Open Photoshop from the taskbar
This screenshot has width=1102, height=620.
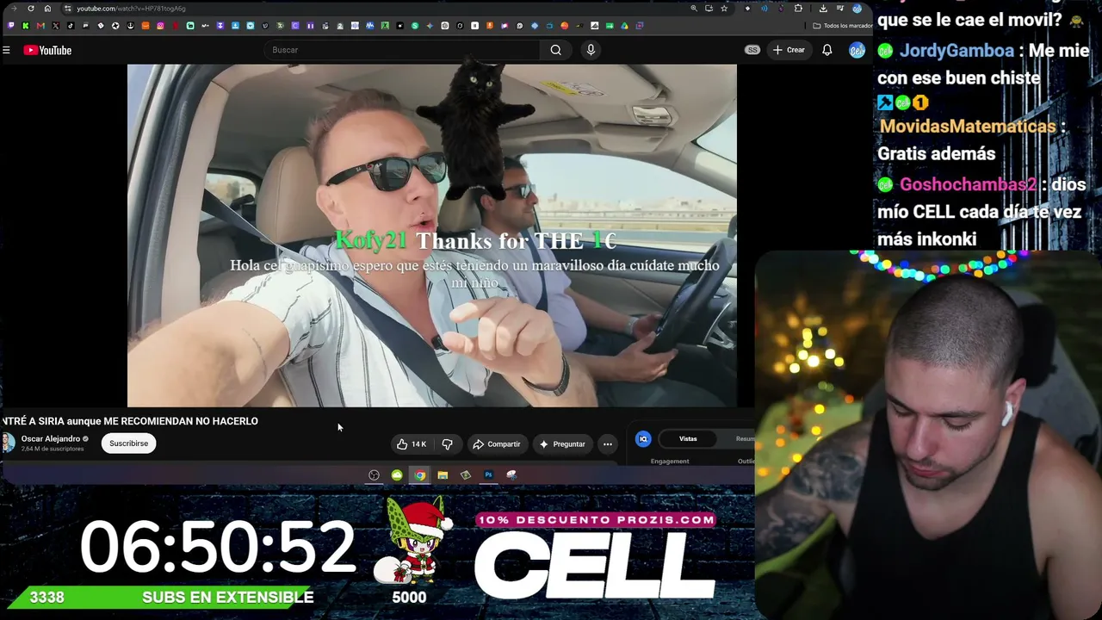[x=488, y=475]
